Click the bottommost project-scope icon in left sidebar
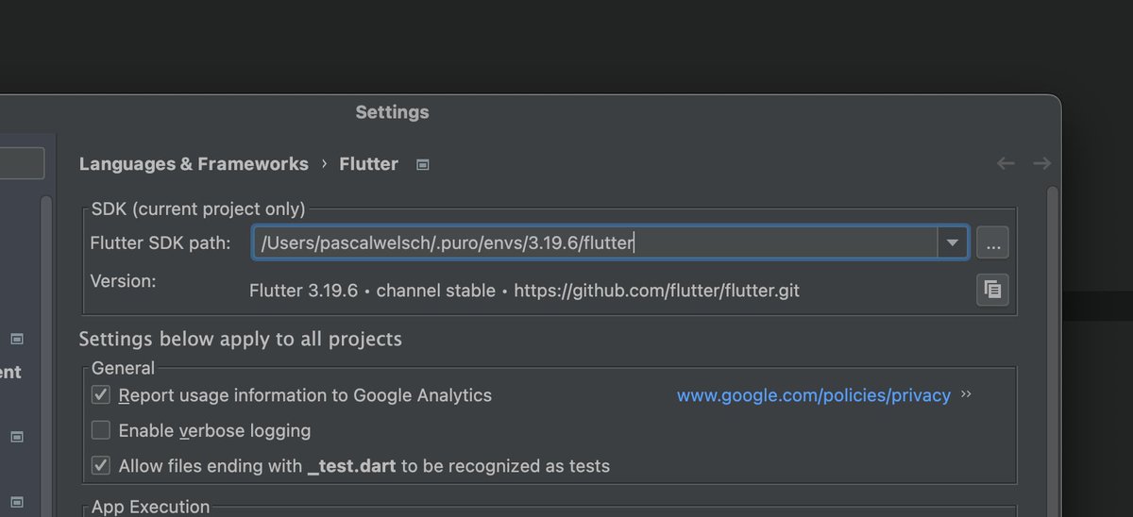The width and height of the screenshot is (1133, 517). pos(16,501)
